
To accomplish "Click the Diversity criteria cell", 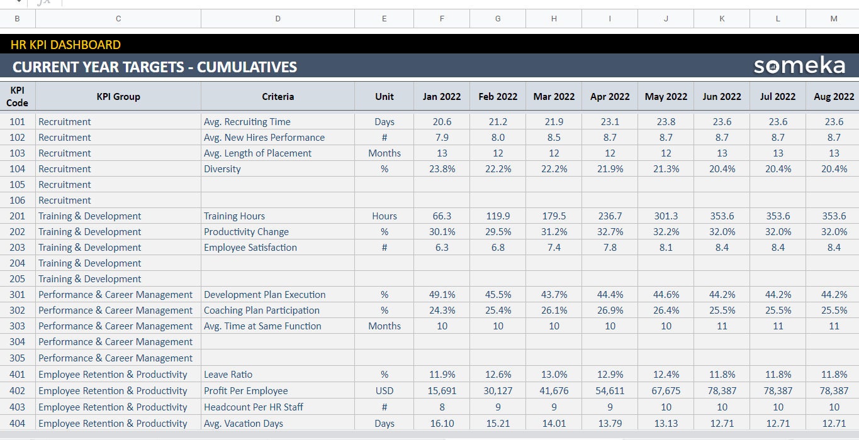I will click(x=222, y=168).
